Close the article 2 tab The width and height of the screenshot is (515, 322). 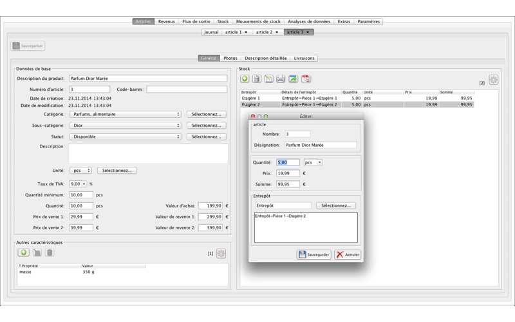277,32
